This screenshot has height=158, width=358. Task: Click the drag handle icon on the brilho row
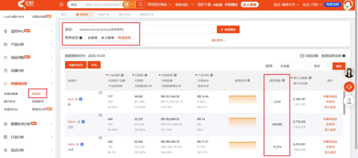[x=100, y=138]
